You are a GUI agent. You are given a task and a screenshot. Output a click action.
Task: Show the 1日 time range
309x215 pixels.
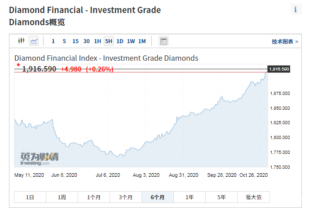tap(30, 197)
